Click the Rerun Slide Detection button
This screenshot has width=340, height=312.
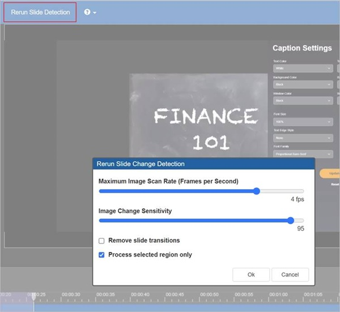coord(40,12)
